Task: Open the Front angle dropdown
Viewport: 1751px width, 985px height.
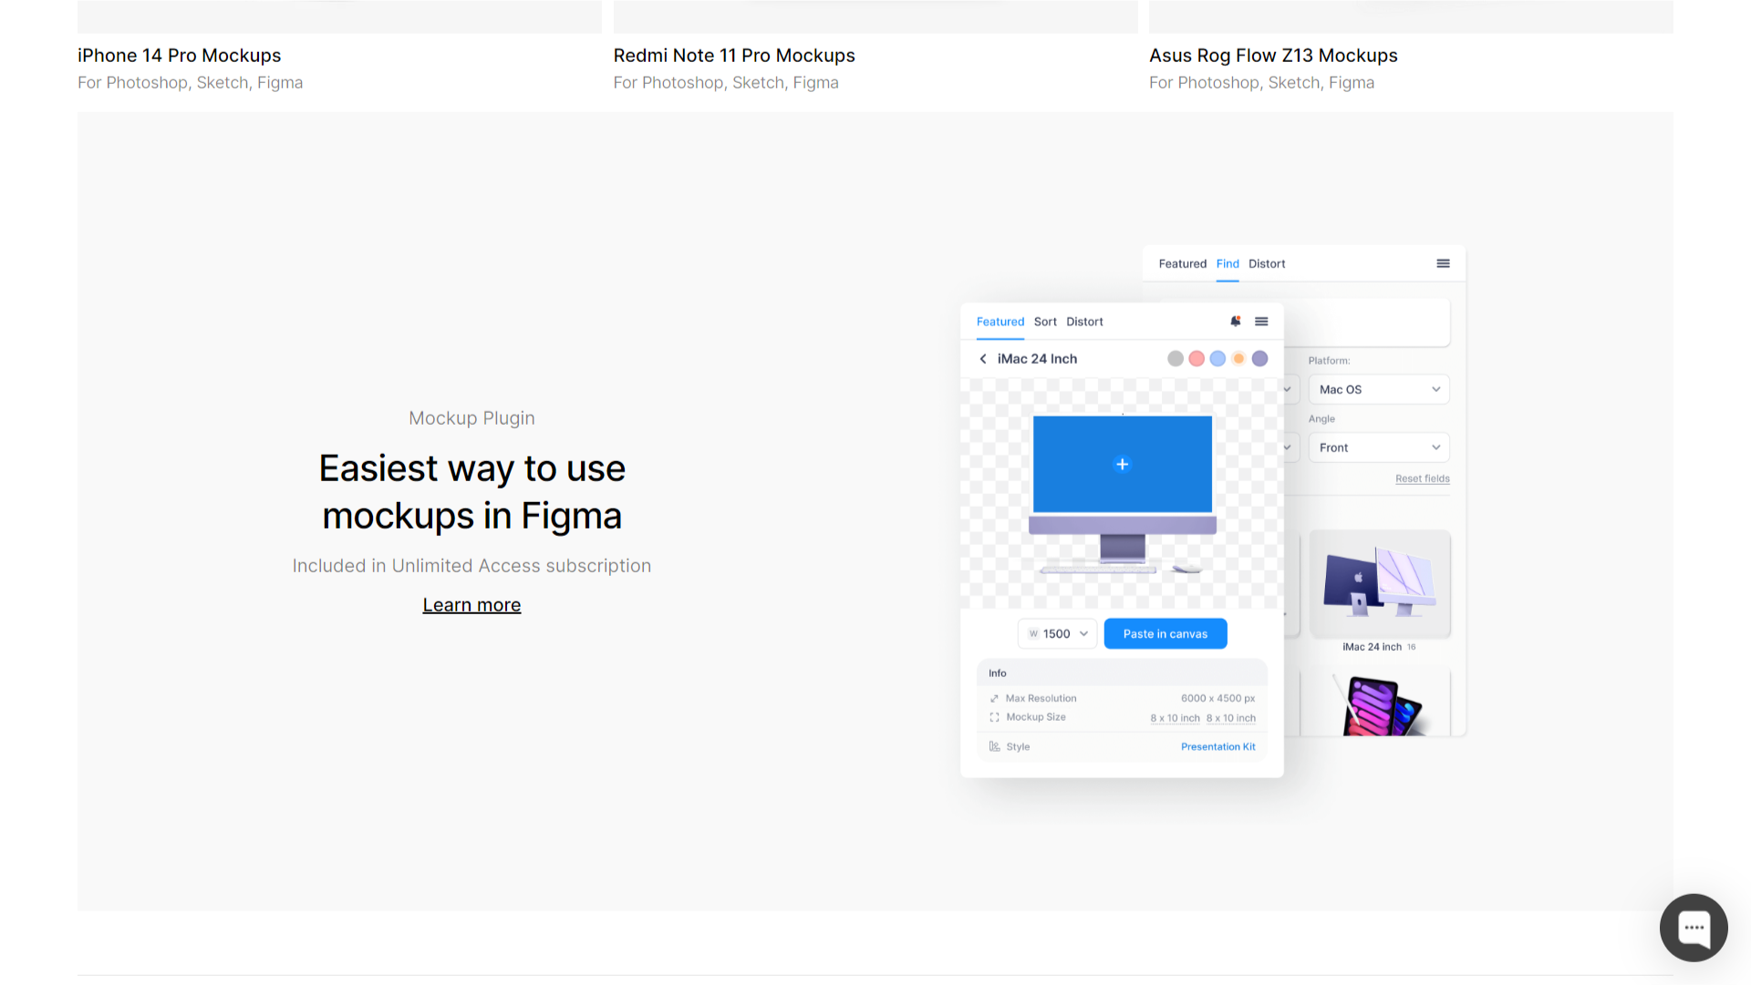Action: pos(1379,447)
